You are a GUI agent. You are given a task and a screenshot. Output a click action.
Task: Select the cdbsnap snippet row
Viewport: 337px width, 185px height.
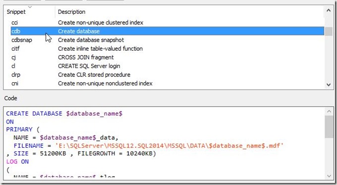(x=167, y=40)
